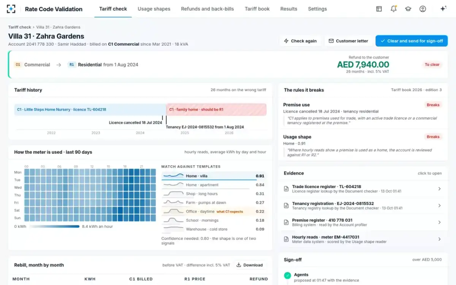456x285 pixels.
Task: Click Home villa sparkline shape
Action: tap(173, 176)
